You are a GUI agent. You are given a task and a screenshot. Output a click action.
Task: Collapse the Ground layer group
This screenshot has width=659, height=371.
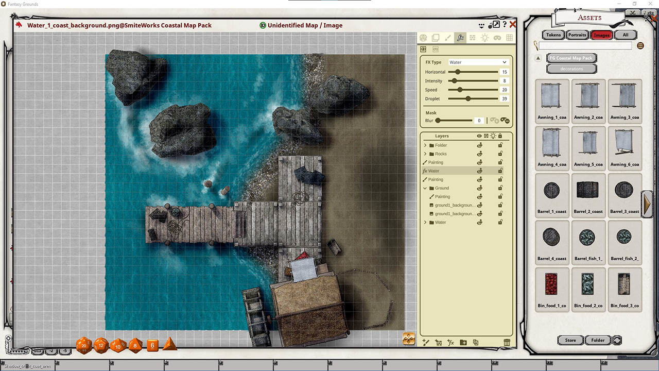point(426,188)
